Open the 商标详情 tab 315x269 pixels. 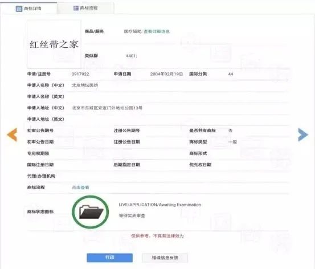tap(28, 9)
